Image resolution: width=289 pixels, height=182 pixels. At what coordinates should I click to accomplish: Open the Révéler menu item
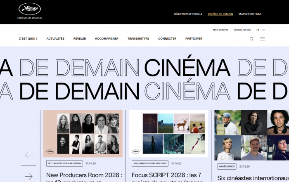pyautogui.click(x=80, y=38)
